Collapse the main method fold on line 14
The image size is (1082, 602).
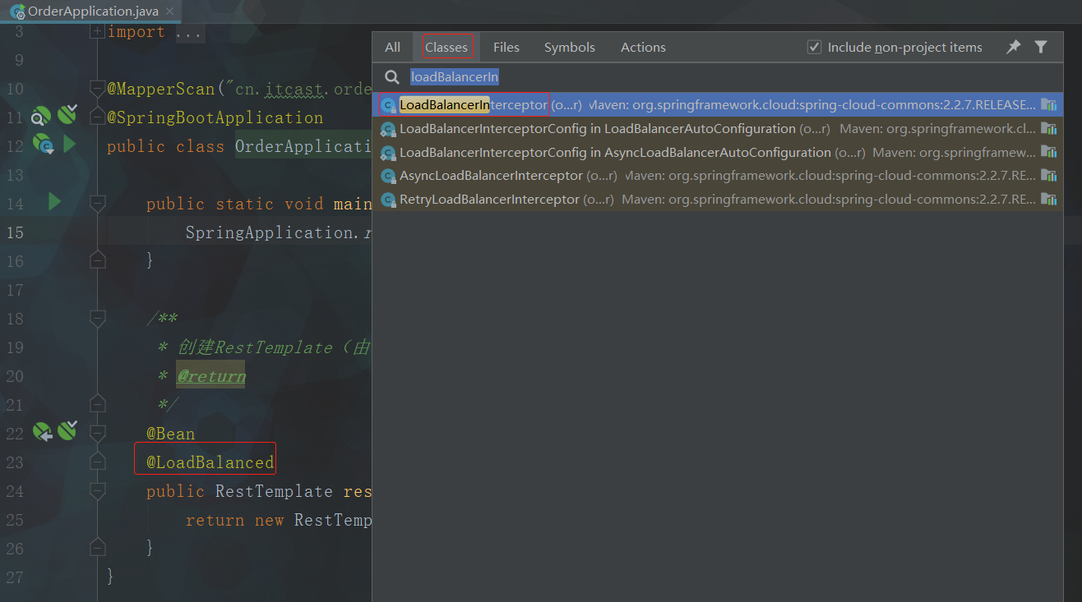tap(97, 204)
